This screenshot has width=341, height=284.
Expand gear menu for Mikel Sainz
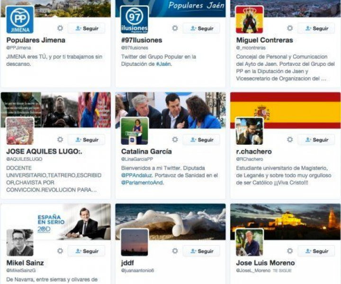[60, 251]
